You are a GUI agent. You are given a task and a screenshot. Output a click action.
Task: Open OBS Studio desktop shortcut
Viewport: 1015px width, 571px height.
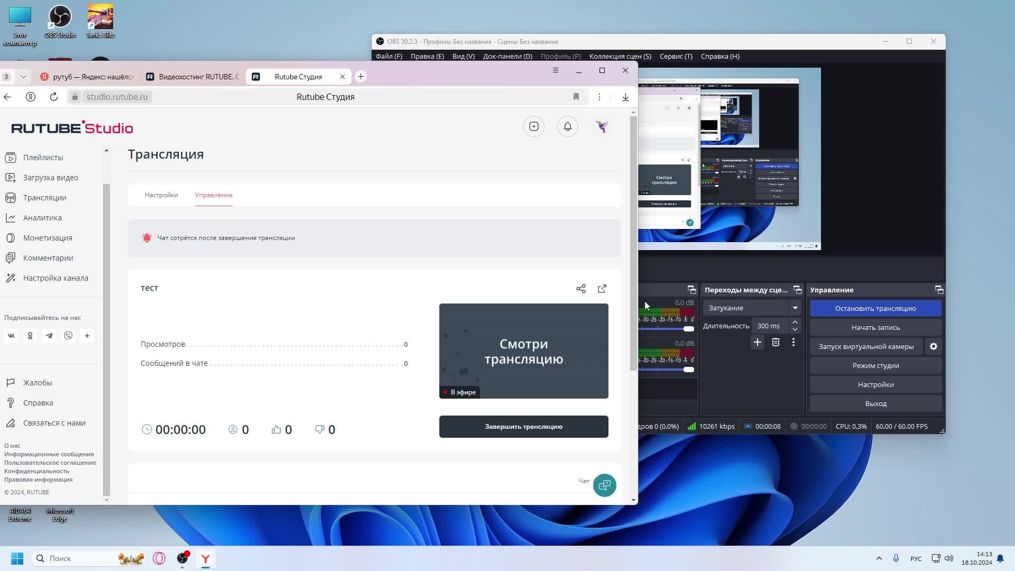pyautogui.click(x=60, y=22)
